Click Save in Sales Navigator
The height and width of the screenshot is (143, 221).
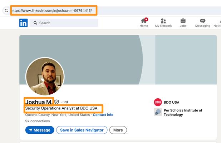pyautogui.click(x=82, y=130)
